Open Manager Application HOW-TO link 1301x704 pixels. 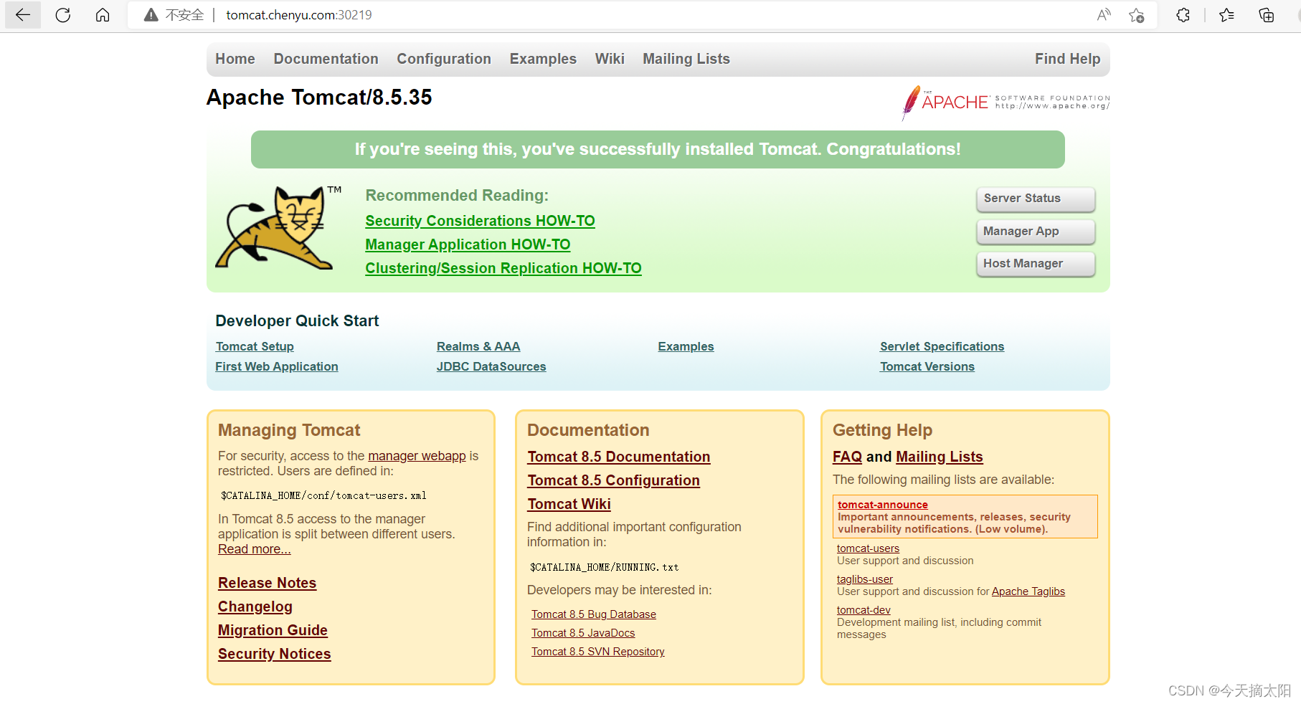[468, 244]
